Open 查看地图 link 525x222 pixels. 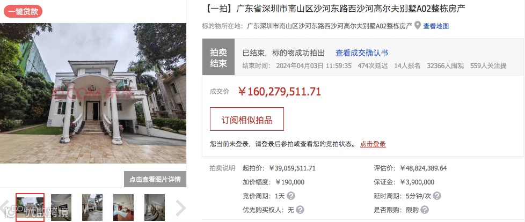(x=436, y=26)
